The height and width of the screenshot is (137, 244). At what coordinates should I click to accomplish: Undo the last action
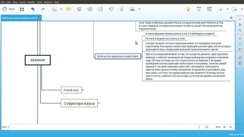[32, 9]
